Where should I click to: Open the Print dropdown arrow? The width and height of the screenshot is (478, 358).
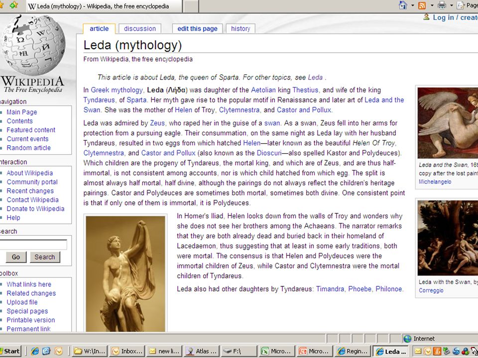point(452,5)
